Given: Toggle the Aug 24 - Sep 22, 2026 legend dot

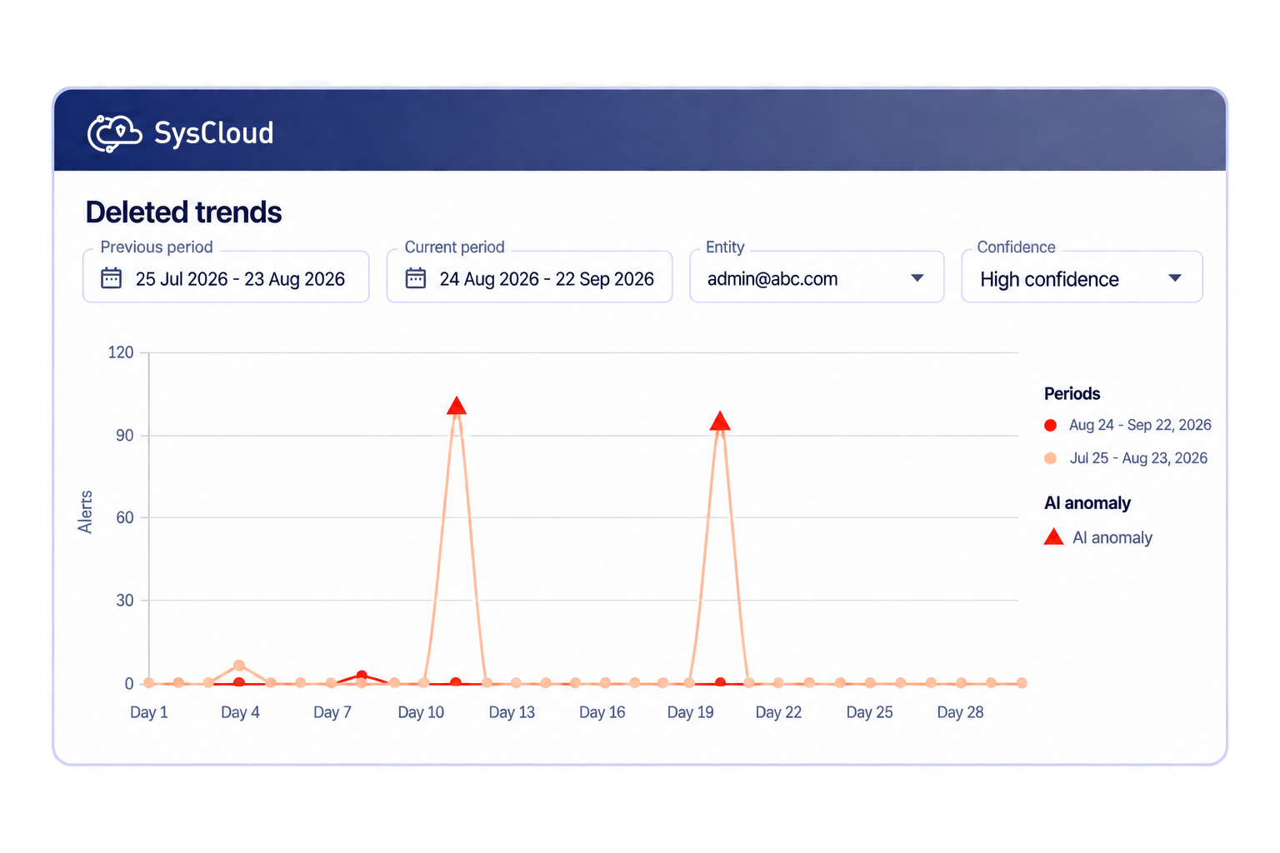Looking at the screenshot, I should (x=1051, y=426).
